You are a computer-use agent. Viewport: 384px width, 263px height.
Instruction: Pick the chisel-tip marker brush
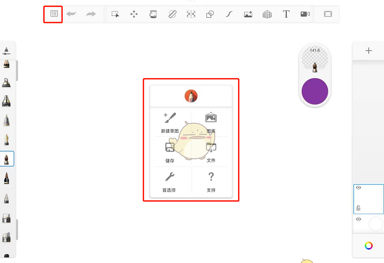(7, 83)
